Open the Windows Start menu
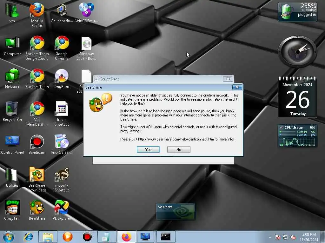This screenshot has width=325, height=243. coord(8,237)
